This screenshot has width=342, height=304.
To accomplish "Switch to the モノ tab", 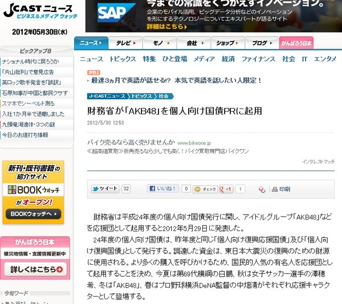I will 160,43.
